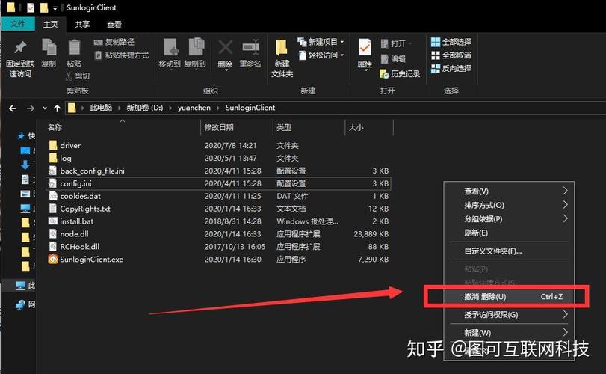Click the blue Downloads arrow in sidebar
This screenshot has height=374, width=606.
(x=25, y=165)
